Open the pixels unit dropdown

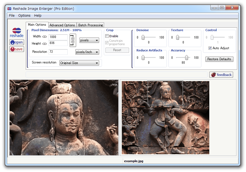click(89, 40)
